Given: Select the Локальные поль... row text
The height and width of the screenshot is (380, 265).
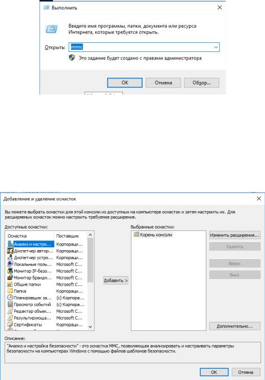Looking at the screenshot, I should pos(33,264).
